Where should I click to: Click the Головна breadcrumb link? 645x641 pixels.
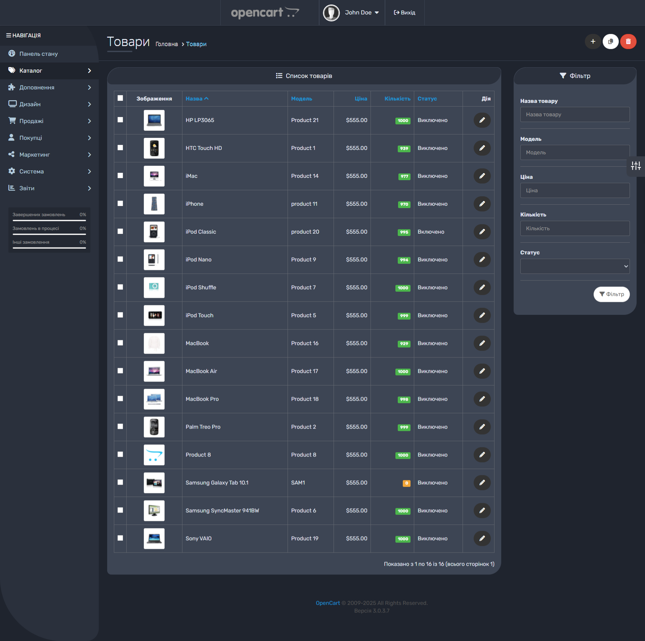pyautogui.click(x=167, y=44)
